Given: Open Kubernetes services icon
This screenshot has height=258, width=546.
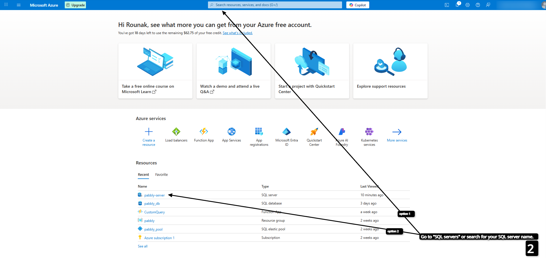Looking at the screenshot, I should [x=369, y=132].
